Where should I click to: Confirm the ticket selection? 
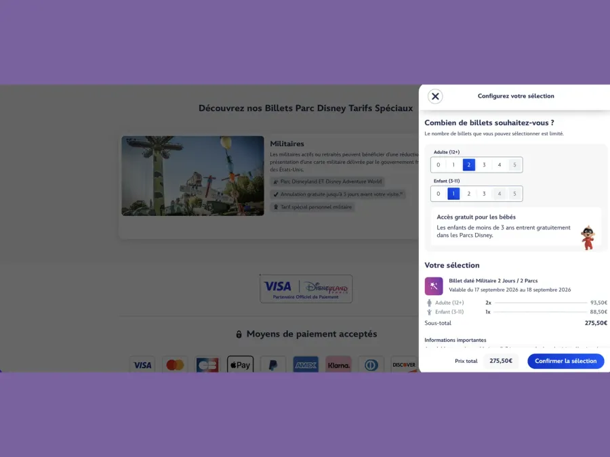566,361
